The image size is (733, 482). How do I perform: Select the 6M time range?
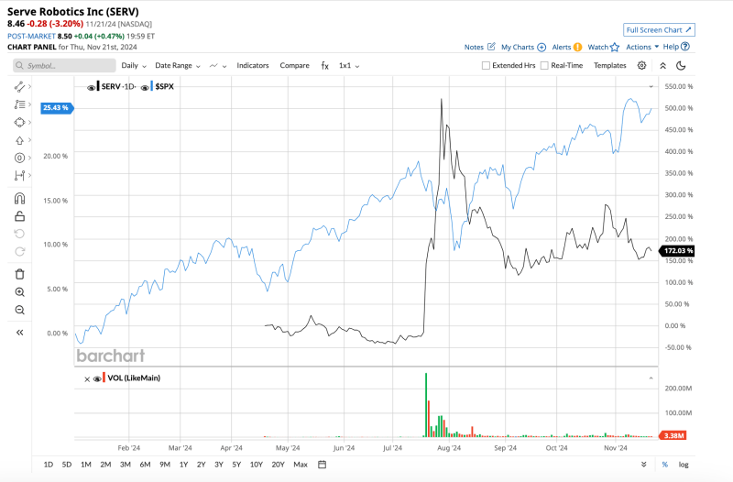(x=145, y=465)
